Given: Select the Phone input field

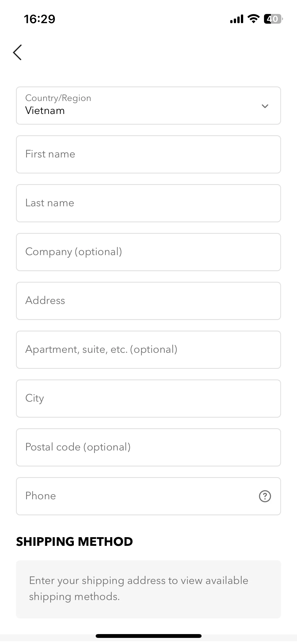Looking at the screenshot, I should tap(148, 496).
